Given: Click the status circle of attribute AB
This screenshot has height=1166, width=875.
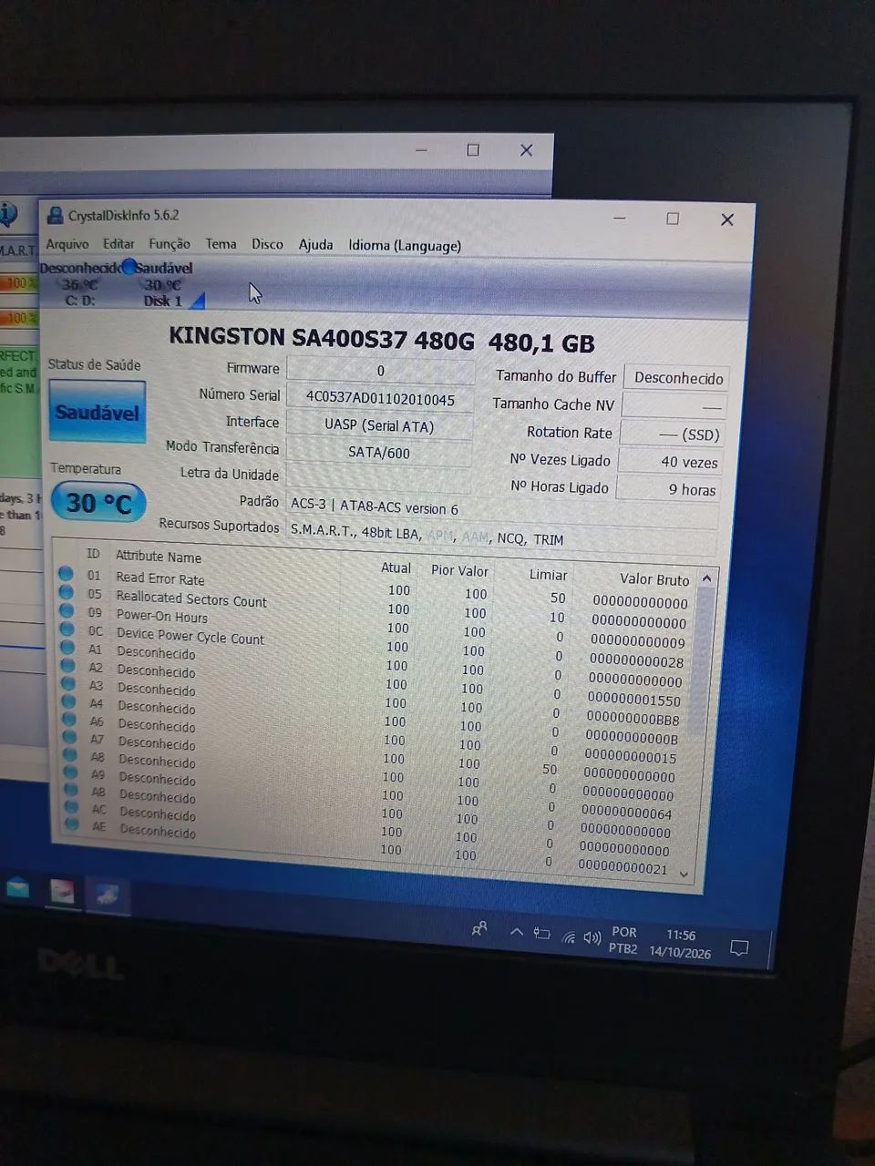Looking at the screenshot, I should click(x=72, y=790).
